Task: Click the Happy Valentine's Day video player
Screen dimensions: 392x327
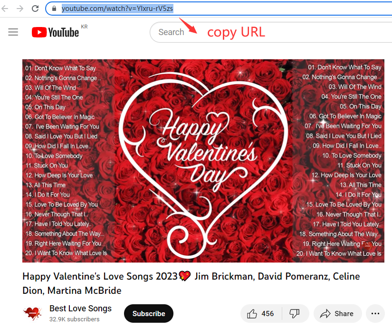Action: pyautogui.click(x=203, y=161)
